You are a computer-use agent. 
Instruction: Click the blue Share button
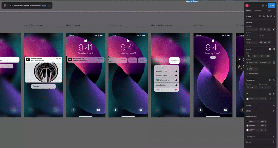271,6
